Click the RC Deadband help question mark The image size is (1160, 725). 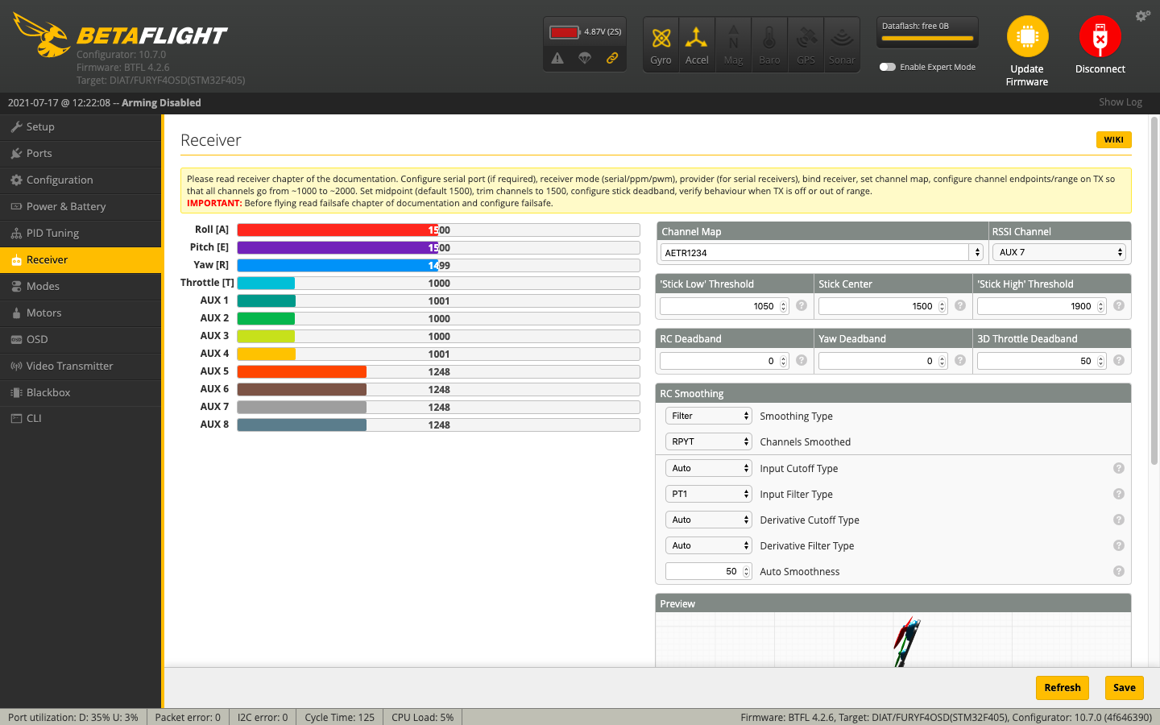(x=802, y=360)
